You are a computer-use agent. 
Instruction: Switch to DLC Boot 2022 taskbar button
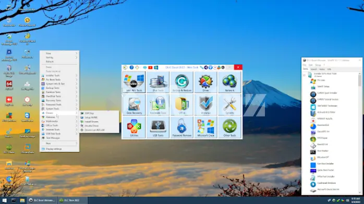tap(72, 200)
